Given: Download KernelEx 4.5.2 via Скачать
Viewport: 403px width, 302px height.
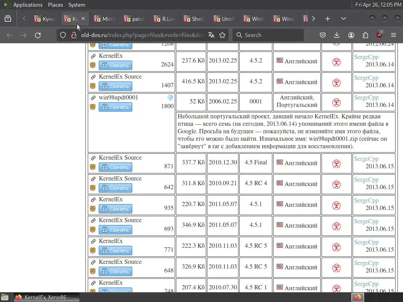Looking at the screenshot, I should pos(115,66).
